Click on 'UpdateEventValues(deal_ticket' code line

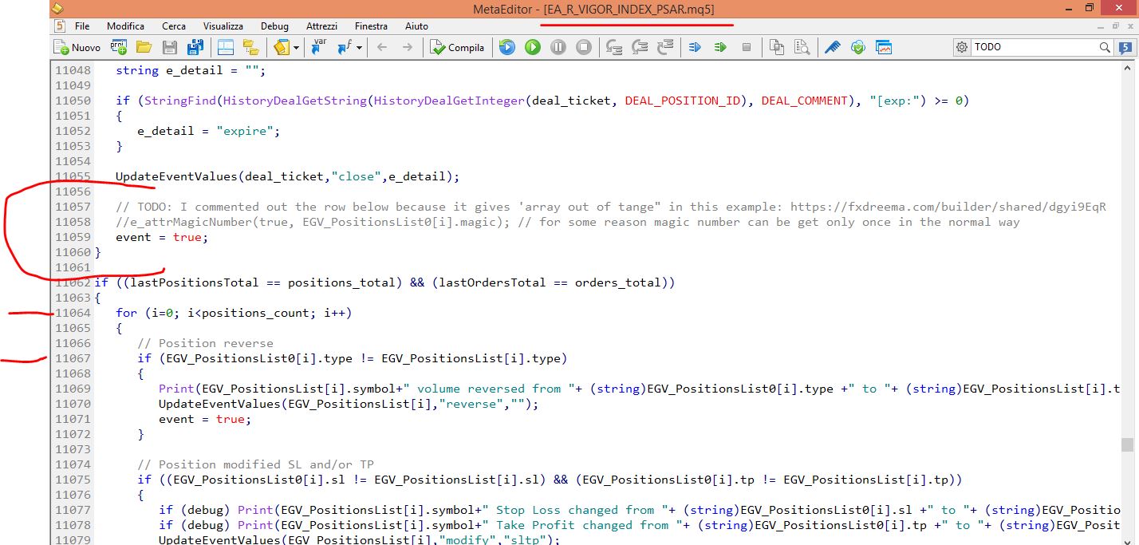[x=287, y=176]
